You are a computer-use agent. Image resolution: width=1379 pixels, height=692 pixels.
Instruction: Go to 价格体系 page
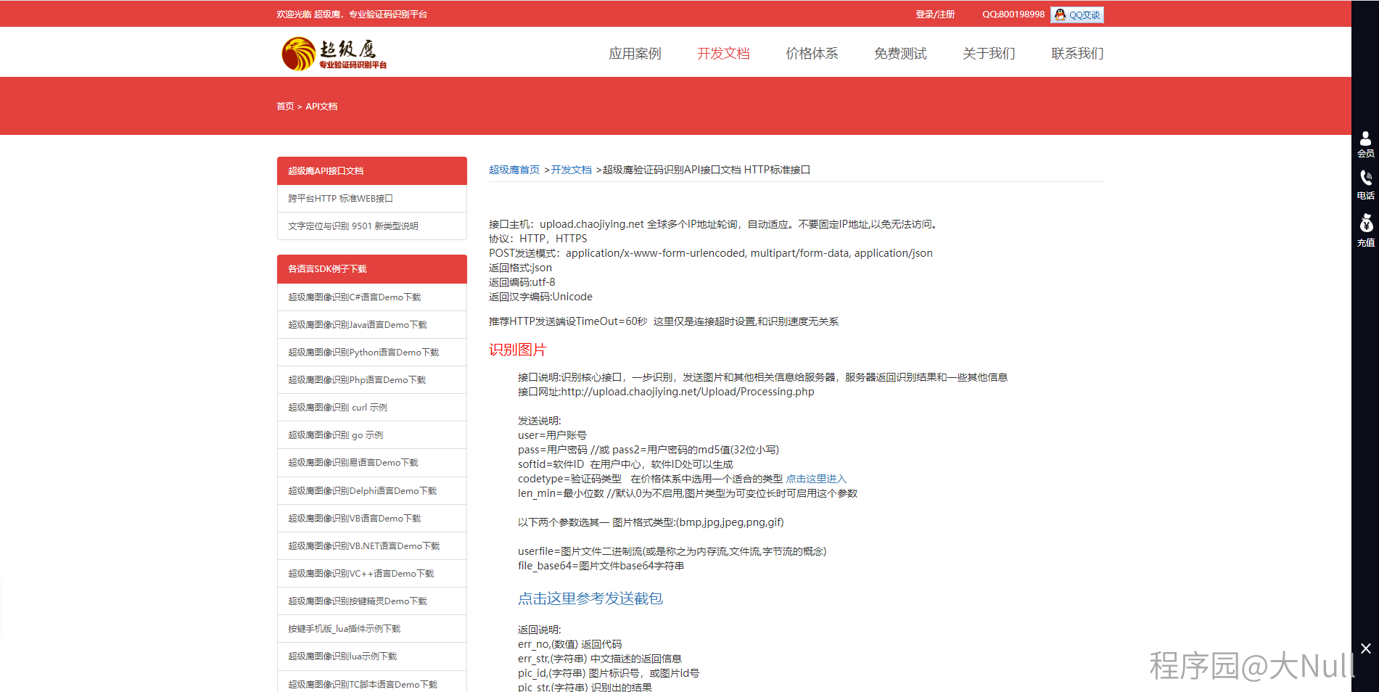(x=812, y=54)
